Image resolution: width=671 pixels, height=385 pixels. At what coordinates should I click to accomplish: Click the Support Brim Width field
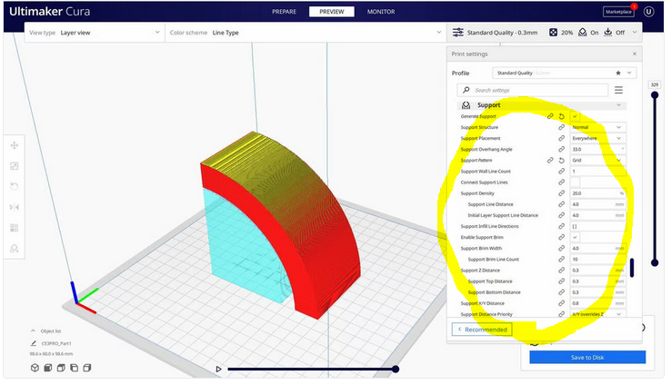(x=598, y=248)
